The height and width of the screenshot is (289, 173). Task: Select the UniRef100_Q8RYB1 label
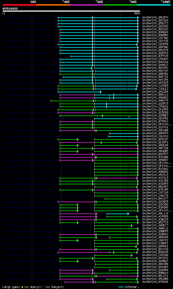click(155, 74)
